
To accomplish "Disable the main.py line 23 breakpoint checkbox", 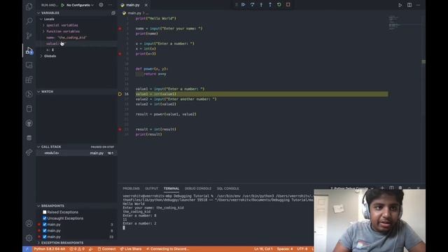I will [45, 237].
